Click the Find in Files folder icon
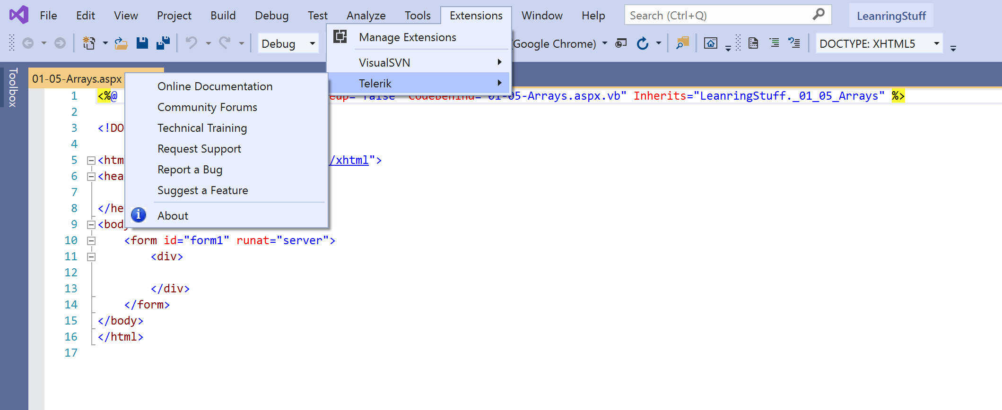This screenshot has height=410, width=1002. click(682, 43)
